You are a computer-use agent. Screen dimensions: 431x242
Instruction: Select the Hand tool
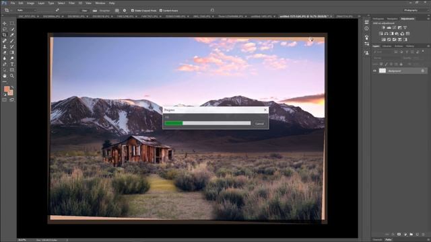click(x=5, y=76)
